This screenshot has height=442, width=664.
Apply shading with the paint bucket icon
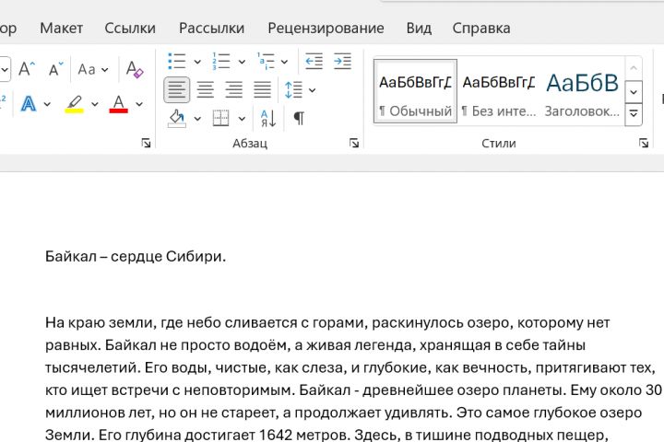point(177,119)
